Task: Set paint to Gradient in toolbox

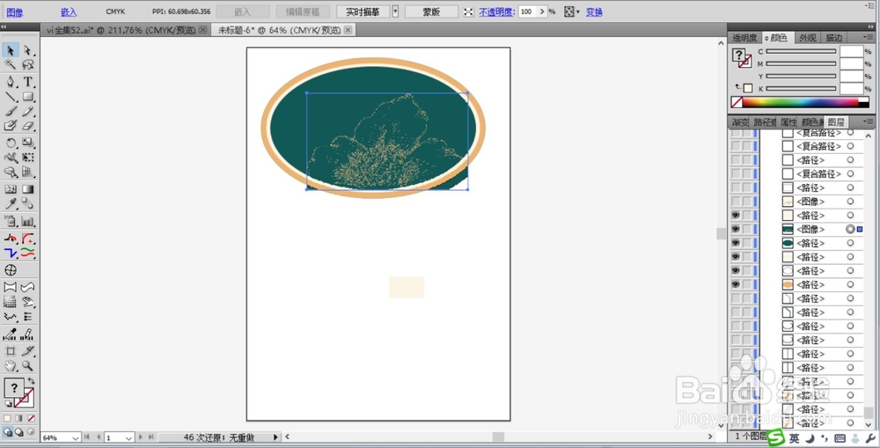Action: (x=19, y=418)
